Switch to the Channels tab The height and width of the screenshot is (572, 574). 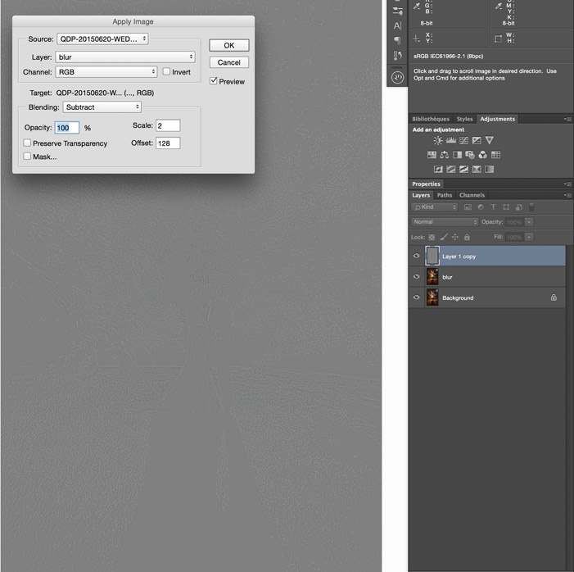tap(472, 195)
